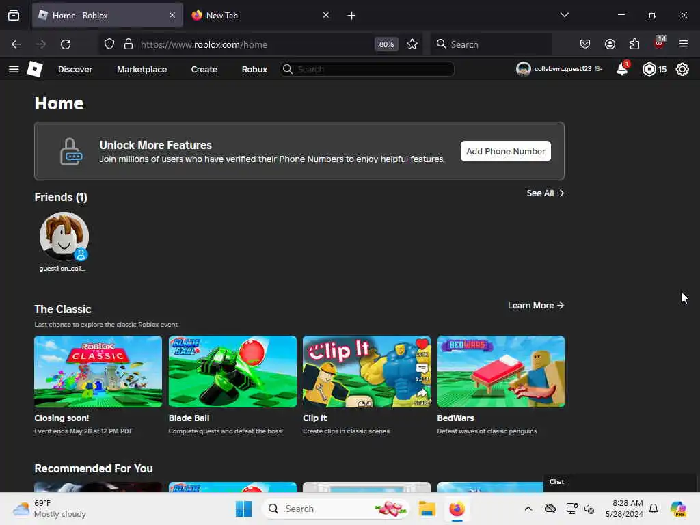Open friend guest1 on_coll avatar

[x=64, y=236]
